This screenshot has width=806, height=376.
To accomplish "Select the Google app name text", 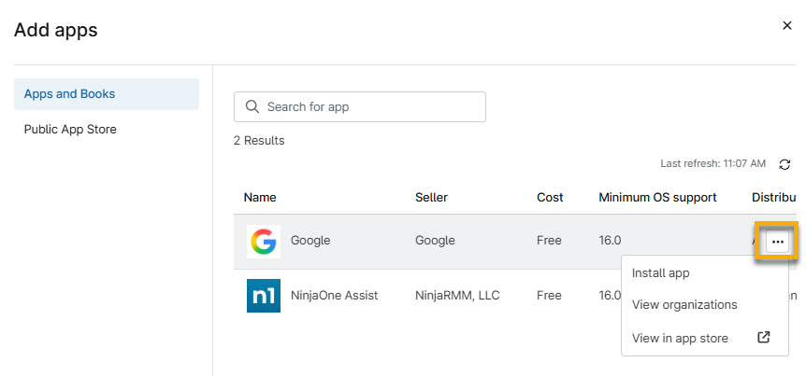I will (x=310, y=240).
